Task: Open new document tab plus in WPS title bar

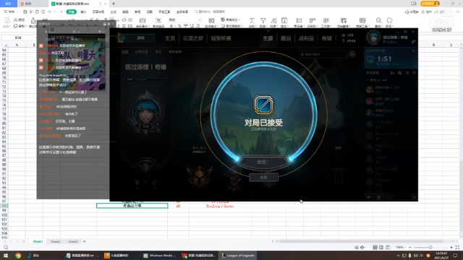Action: coord(114,4)
